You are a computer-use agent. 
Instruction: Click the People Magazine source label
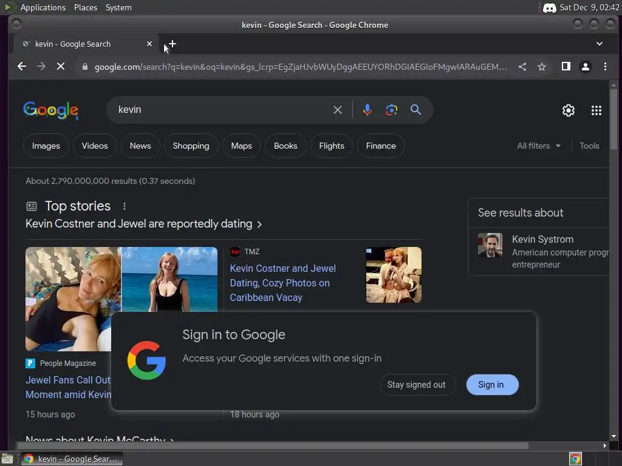(x=68, y=363)
